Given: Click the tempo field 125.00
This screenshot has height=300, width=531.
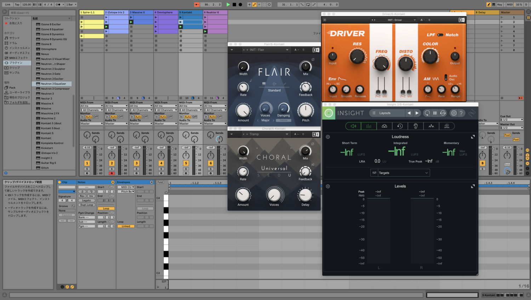Looking at the screenshot, I should [27, 5].
